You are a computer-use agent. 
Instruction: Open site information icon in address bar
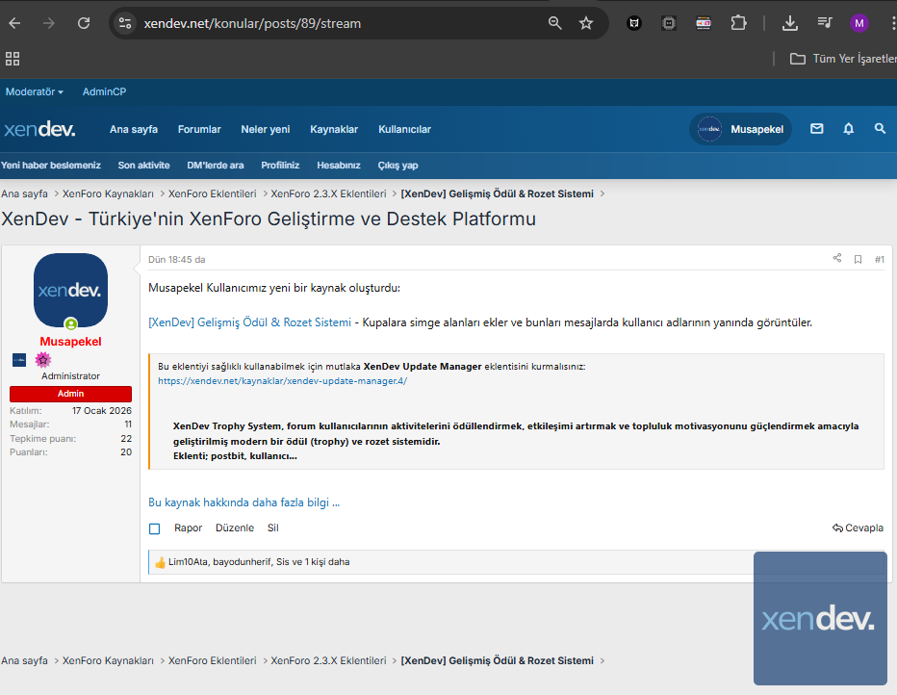(x=125, y=23)
